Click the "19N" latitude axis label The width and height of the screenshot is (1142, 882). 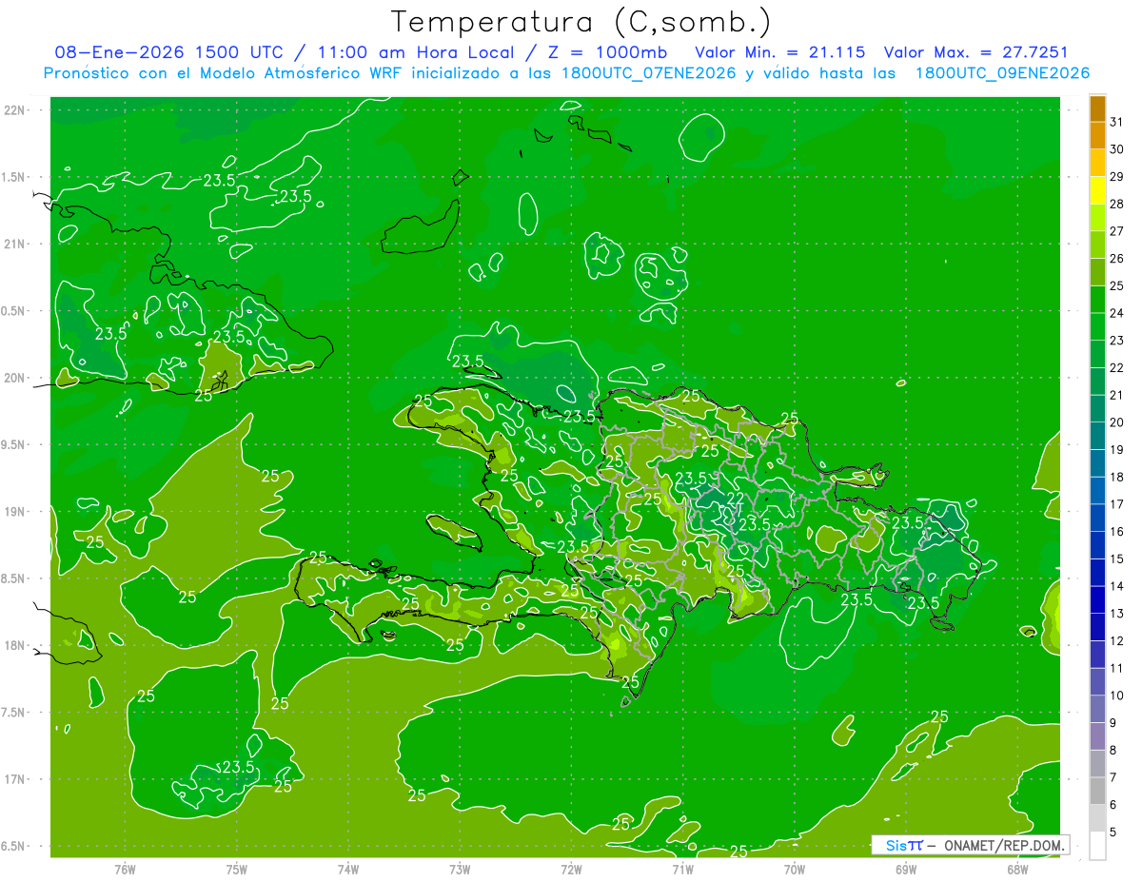pos(15,511)
